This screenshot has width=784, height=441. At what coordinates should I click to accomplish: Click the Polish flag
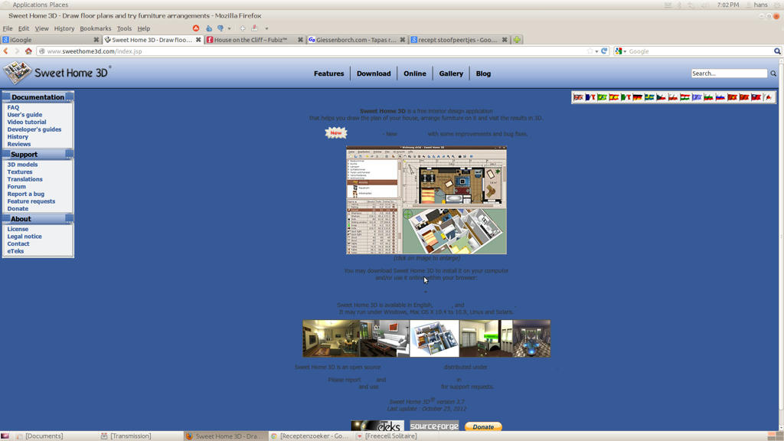coord(673,97)
